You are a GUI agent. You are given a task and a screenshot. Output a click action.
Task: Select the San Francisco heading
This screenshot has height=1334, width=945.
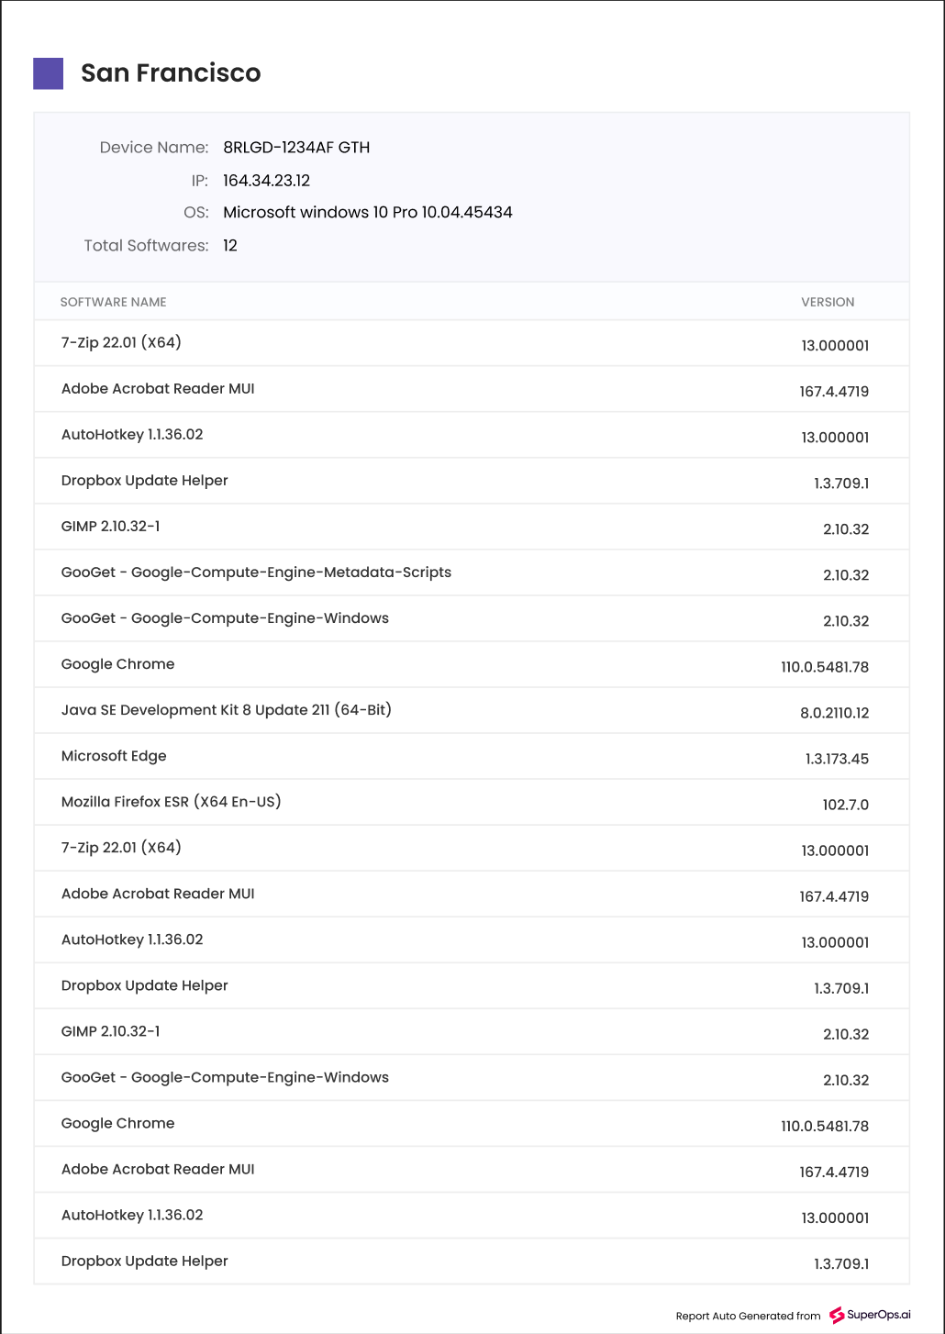tap(171, 73)
